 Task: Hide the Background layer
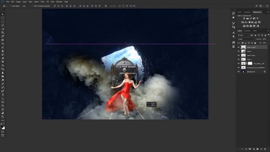click(x=238, y=71)
